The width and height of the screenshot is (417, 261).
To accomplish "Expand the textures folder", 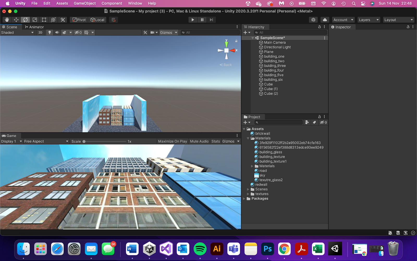I will coord(248,194).
